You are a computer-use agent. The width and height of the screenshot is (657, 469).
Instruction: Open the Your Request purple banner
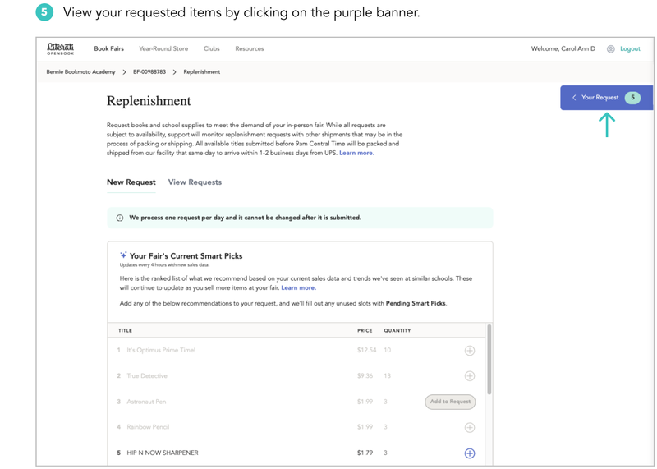606,98
